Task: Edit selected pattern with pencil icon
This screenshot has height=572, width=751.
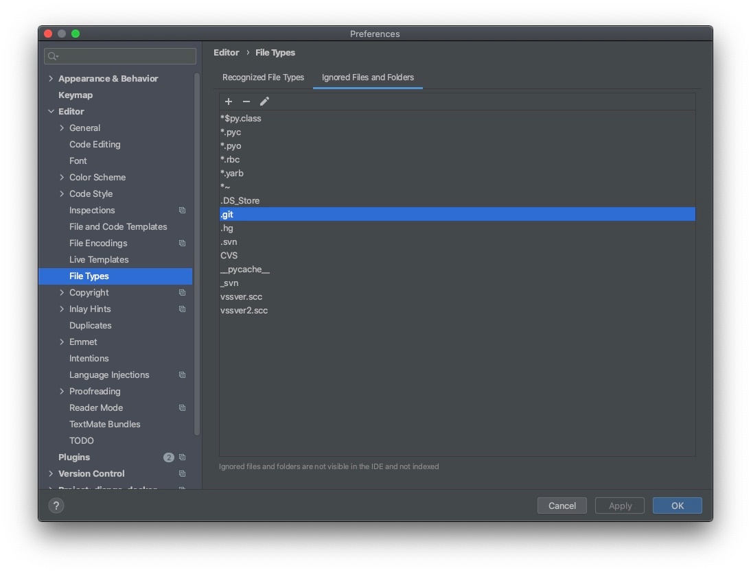Action: (264, 102)
